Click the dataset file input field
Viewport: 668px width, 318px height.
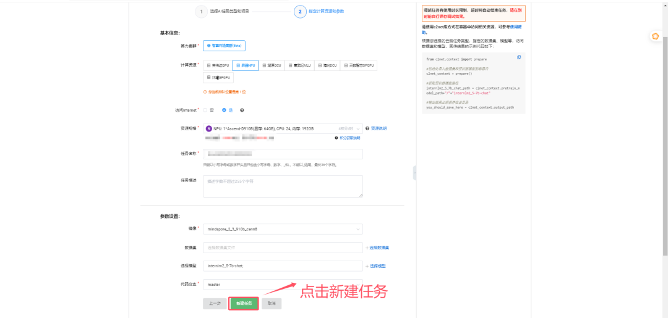pyautogui.click(x=283, y=248)
